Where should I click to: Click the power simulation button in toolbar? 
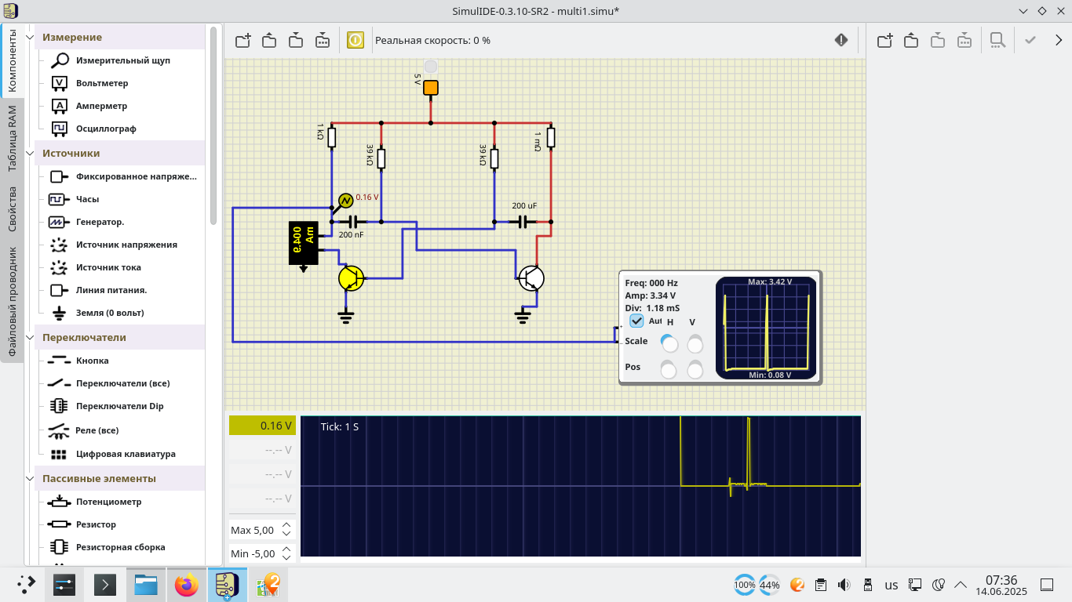(x=356, y=40)
